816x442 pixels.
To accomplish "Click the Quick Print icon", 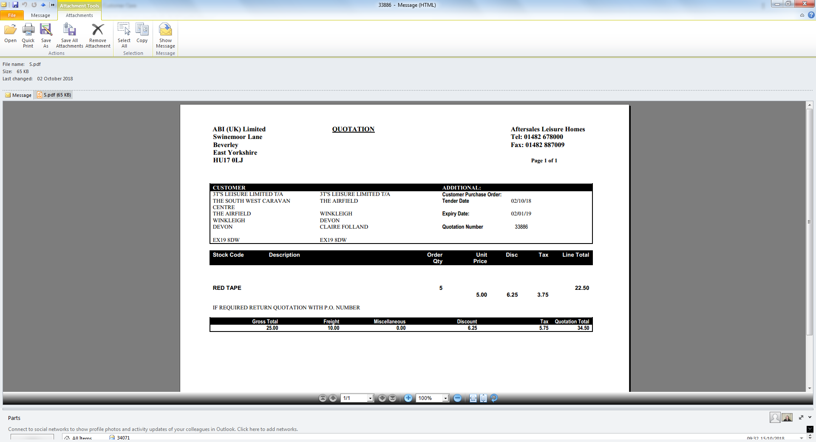I will [28, 30].
